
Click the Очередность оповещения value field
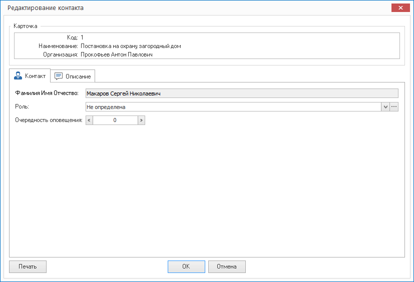(115, 120)
